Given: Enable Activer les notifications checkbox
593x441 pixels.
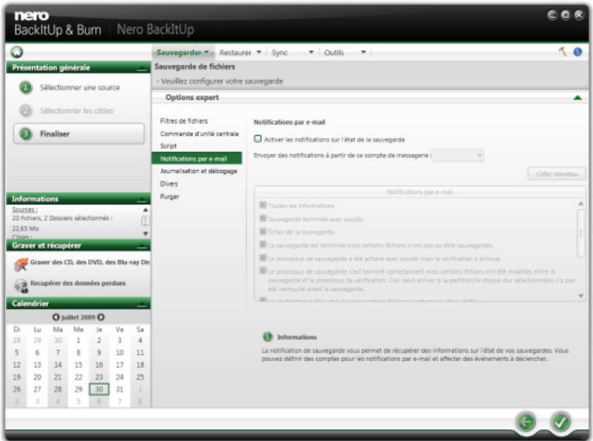Looking at the screenshot, I should 258,139.
